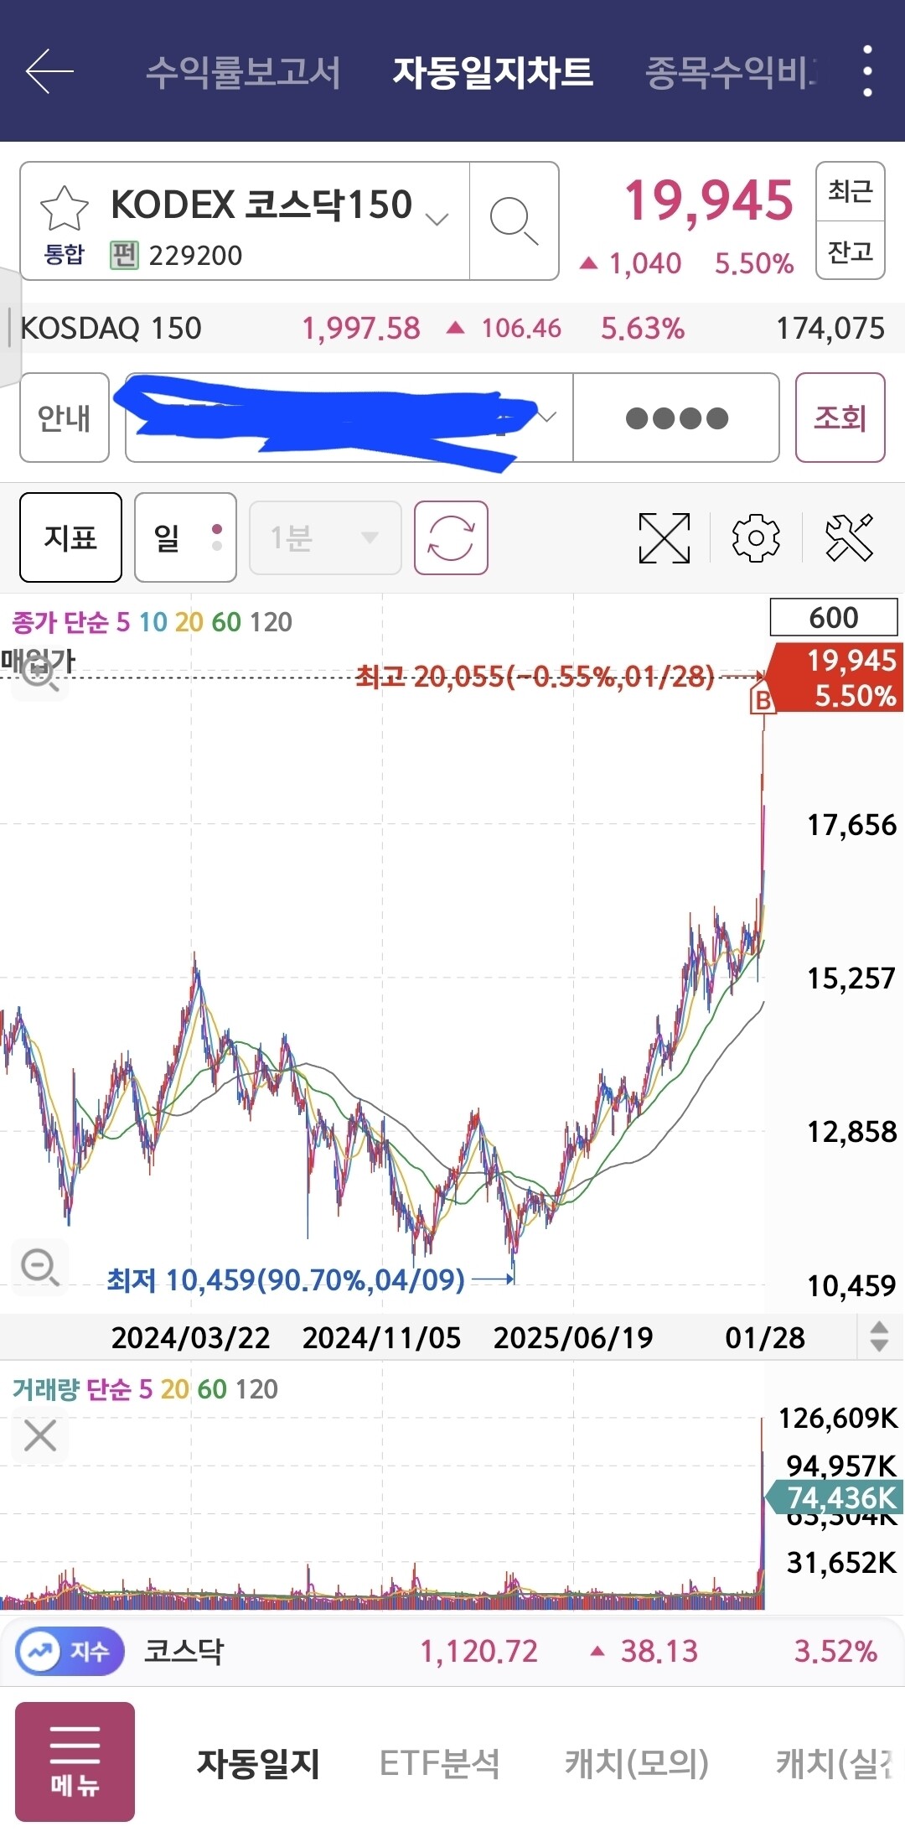Tap the 조회 button
This screenshot has height=1837, width=905.
(x=840, y=418)
